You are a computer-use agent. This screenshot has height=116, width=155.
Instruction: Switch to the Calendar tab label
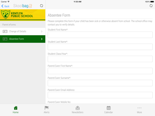[108, 112]
